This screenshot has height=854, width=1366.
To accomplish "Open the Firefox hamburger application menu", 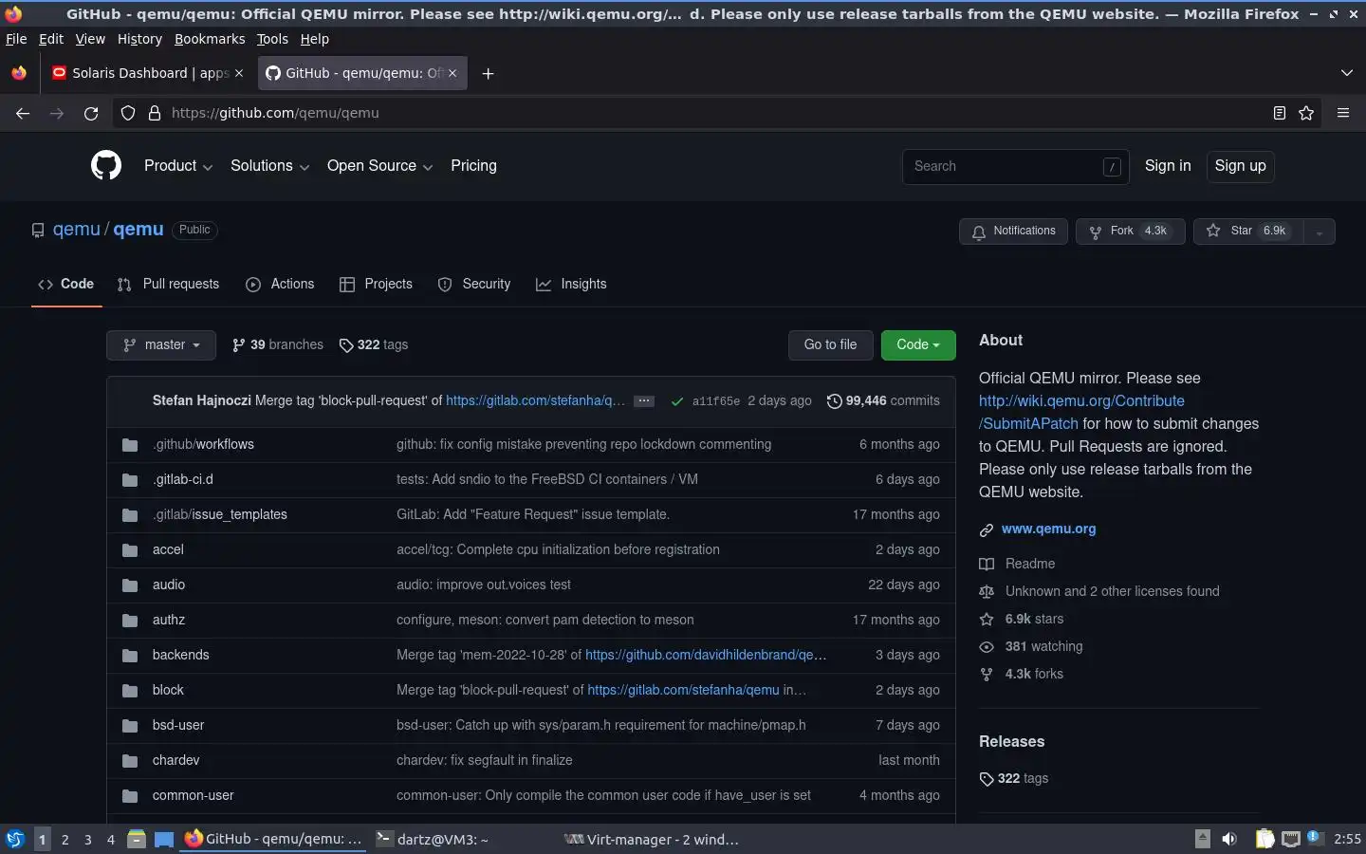I will tap(1343, 113).
